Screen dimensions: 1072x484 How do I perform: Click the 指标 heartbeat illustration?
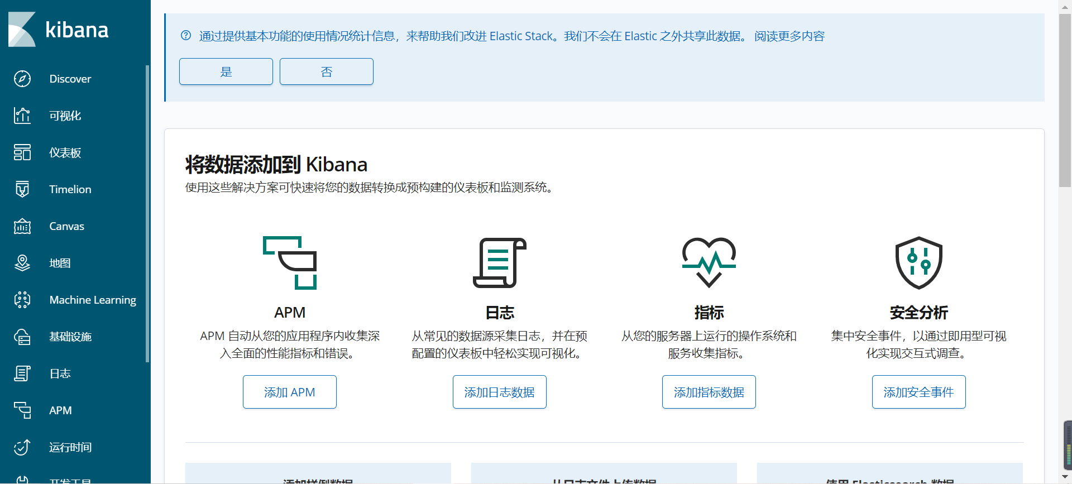click(x=709, y=262)
